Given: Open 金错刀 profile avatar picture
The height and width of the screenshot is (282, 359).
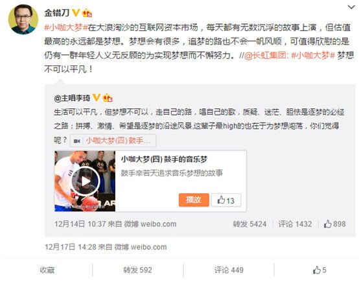Looking at the screenshot, I should (23, 19).
